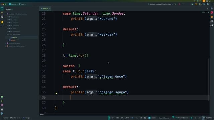Open the yellow Structure tool window icon
Viewport: 214px width, 120px height.
(2, 22)
